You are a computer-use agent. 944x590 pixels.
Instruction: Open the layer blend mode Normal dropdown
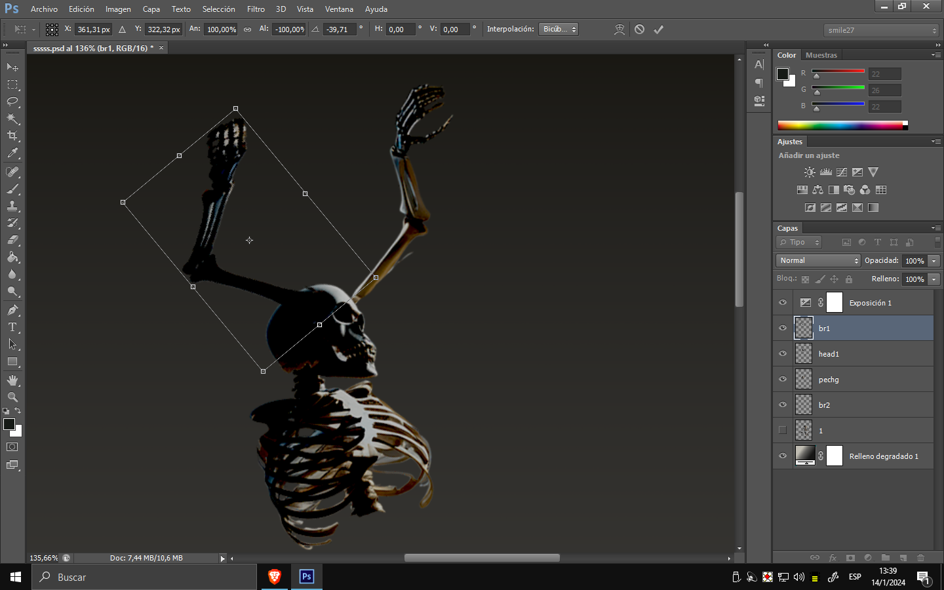pos(818,261)
